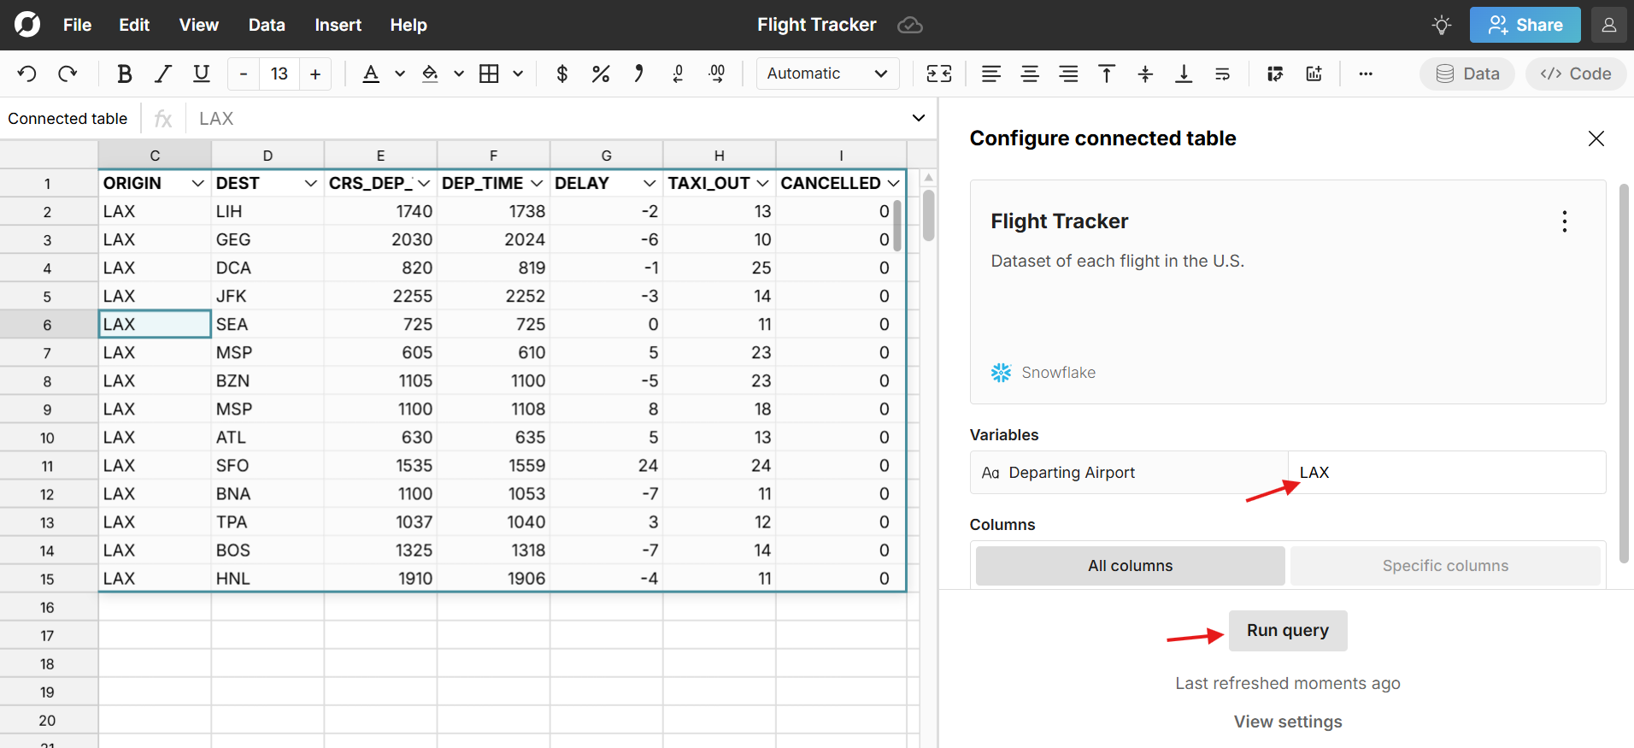The image size is (1634, 748).
Task: Open the text color picker
Action: 371,74
